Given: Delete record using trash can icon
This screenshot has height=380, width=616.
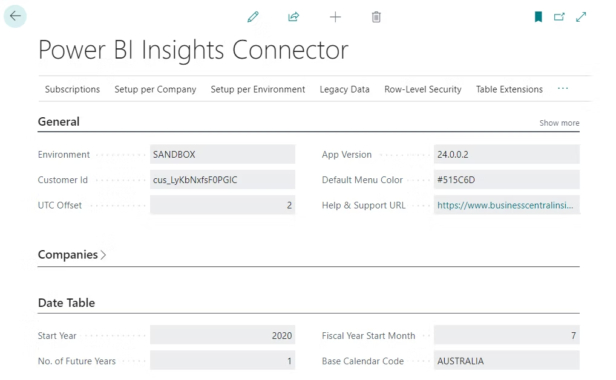Looking at the screenshot, I should point(376,17).
